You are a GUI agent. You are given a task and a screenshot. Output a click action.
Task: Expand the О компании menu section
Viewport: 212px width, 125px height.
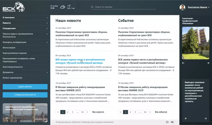(25, 18)
